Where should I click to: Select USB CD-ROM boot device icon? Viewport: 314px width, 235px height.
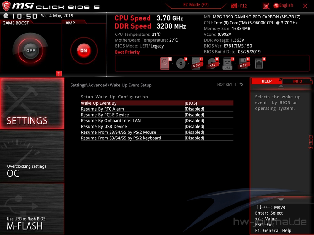point(213,63)
